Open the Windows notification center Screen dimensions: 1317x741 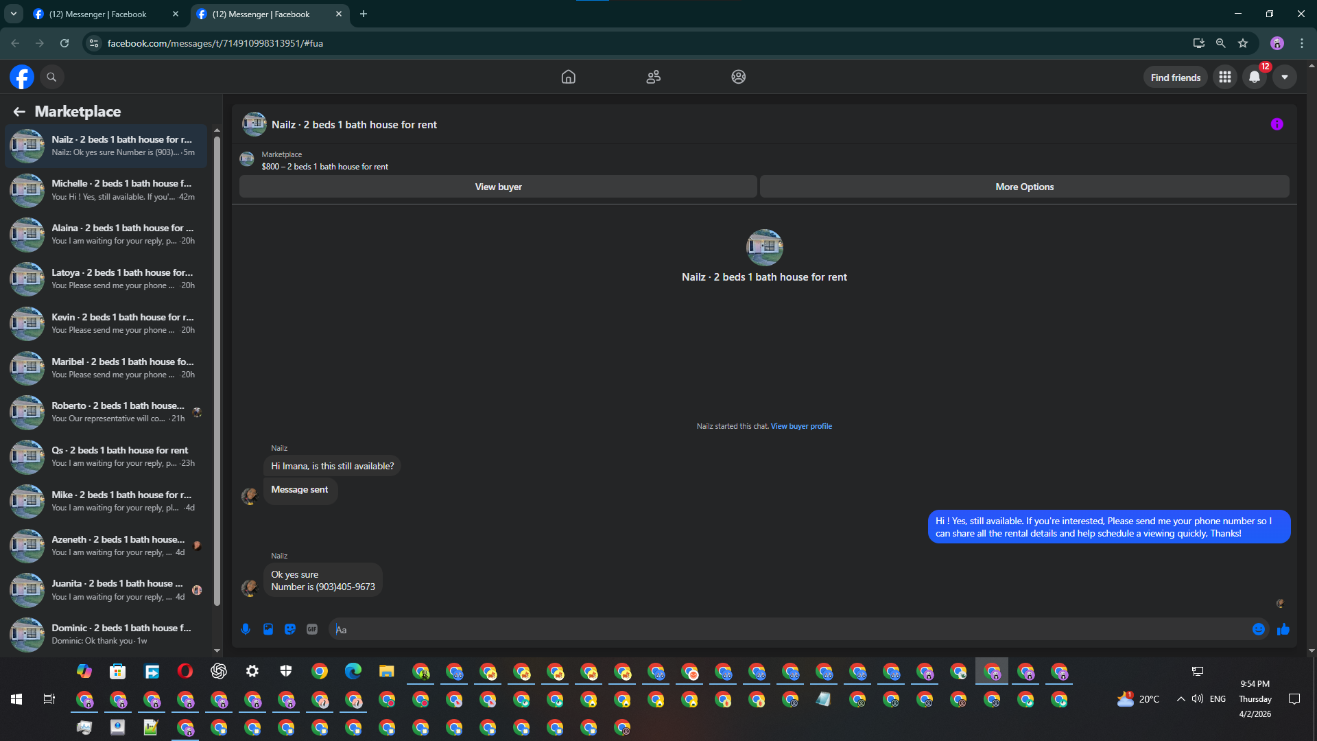[x=1294, y=699]
